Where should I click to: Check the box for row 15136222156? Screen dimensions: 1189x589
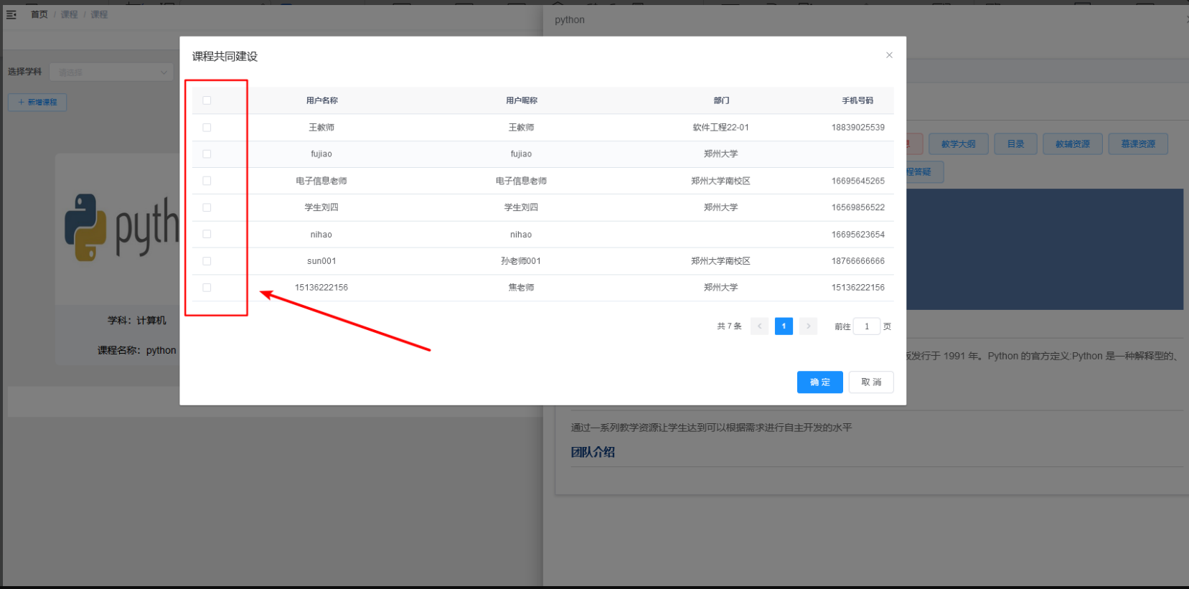[x=207, y=288]
